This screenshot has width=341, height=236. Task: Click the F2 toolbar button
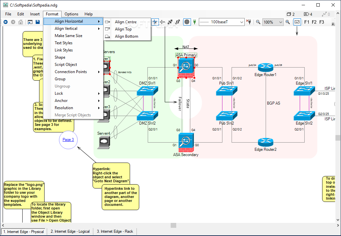(x=314, y=22)
